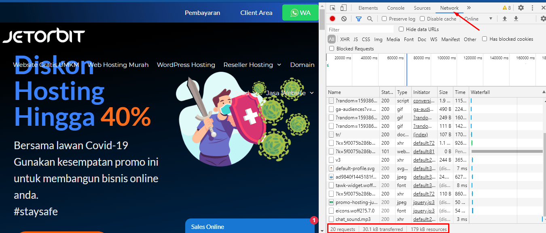
Task: Stop recording network log with red button
Action: (332, 19)
